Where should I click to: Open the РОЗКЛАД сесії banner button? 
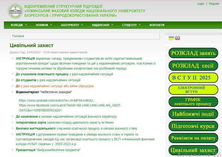pos(193,66)
